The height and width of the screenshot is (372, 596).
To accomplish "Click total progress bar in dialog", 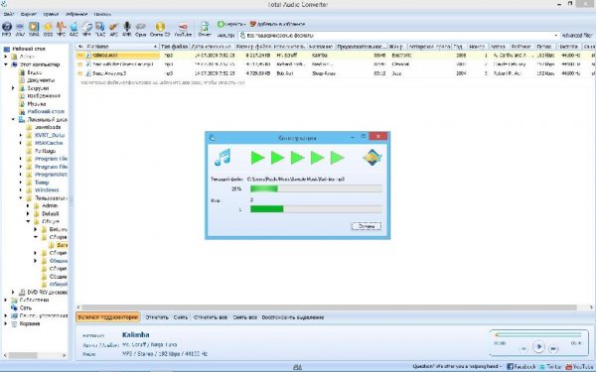I will 316,208.
